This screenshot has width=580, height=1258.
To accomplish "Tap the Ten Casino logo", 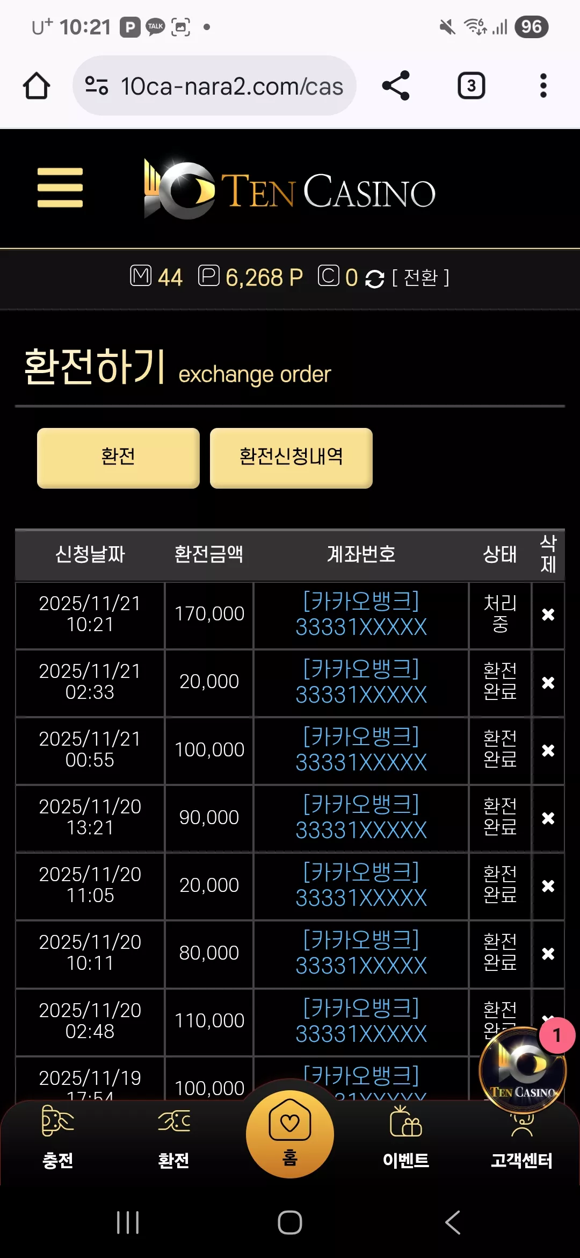I will [290, 189].
